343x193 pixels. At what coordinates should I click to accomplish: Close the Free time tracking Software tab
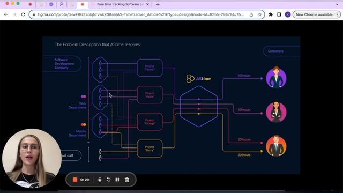147,4
